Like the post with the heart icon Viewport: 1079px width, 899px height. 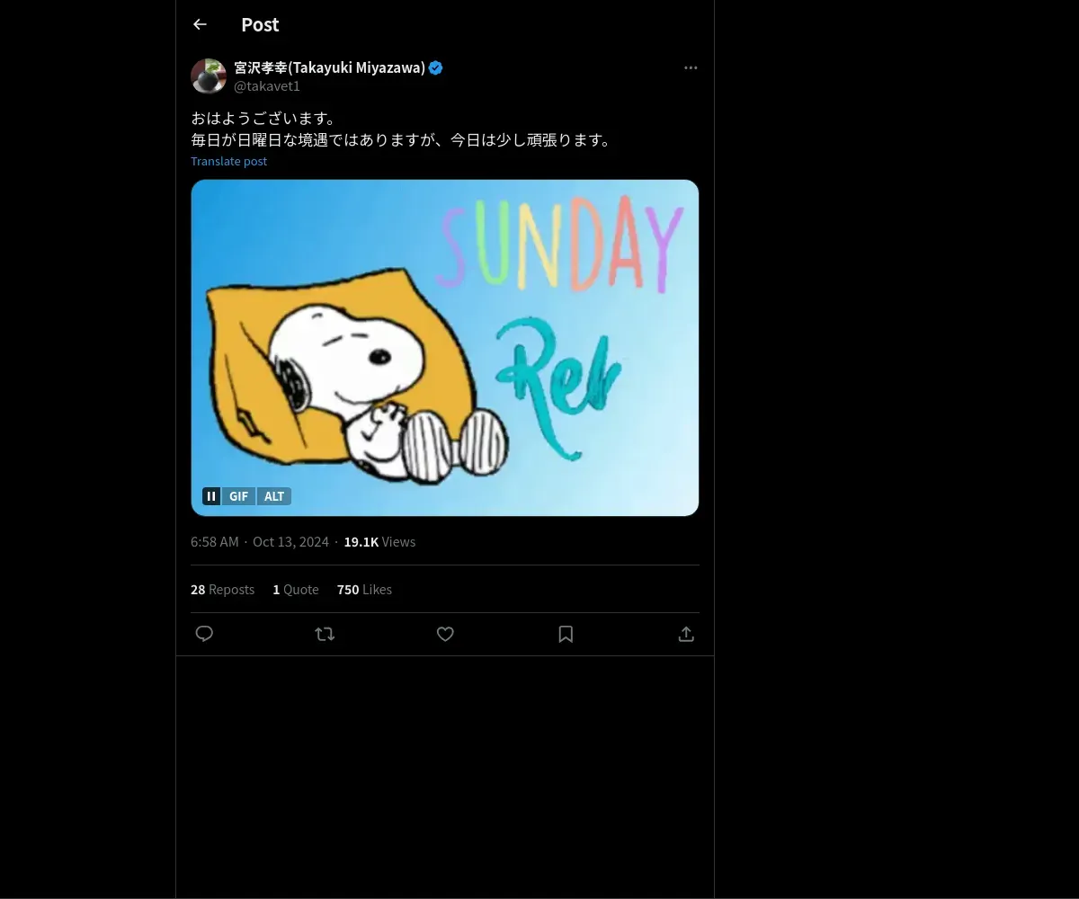(x=445, y=634)
